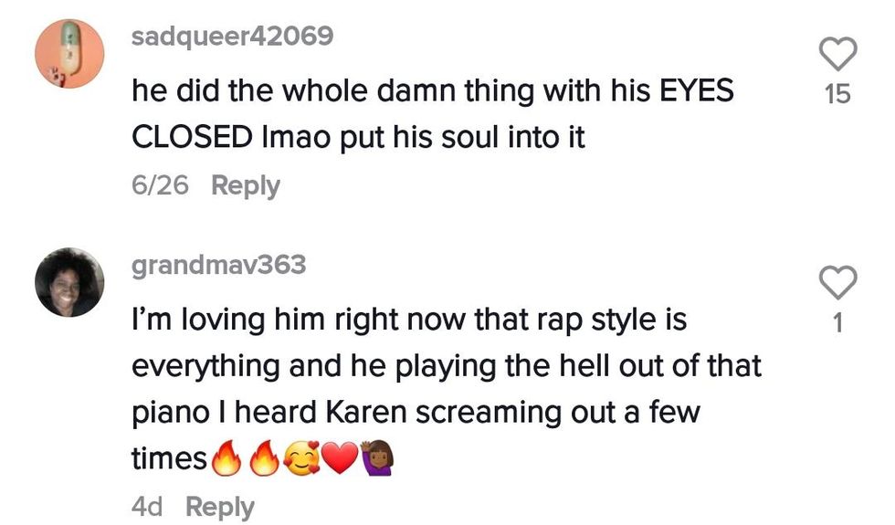Click the 15 likes count

(x=837, y=93)
